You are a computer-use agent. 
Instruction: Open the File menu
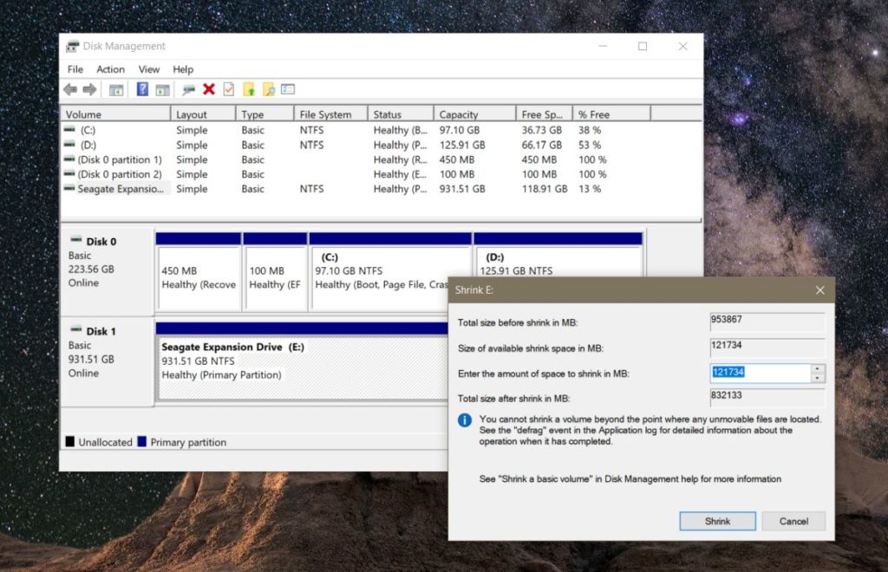coord(75,69)
